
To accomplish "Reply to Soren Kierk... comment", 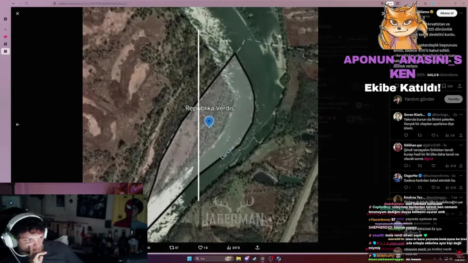I will [406, 136].
